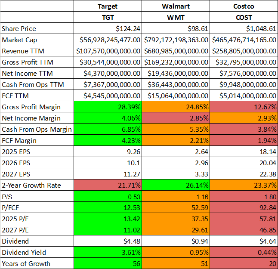This screenshot has height=269, width=278.
Task: Click the WMT ticker cell
Action: pyautogui.click(x=176, y=17)
